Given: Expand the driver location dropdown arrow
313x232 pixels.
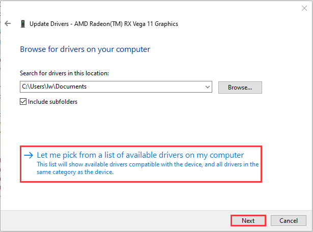Looking at the screenshot, I should click(208, 87).
